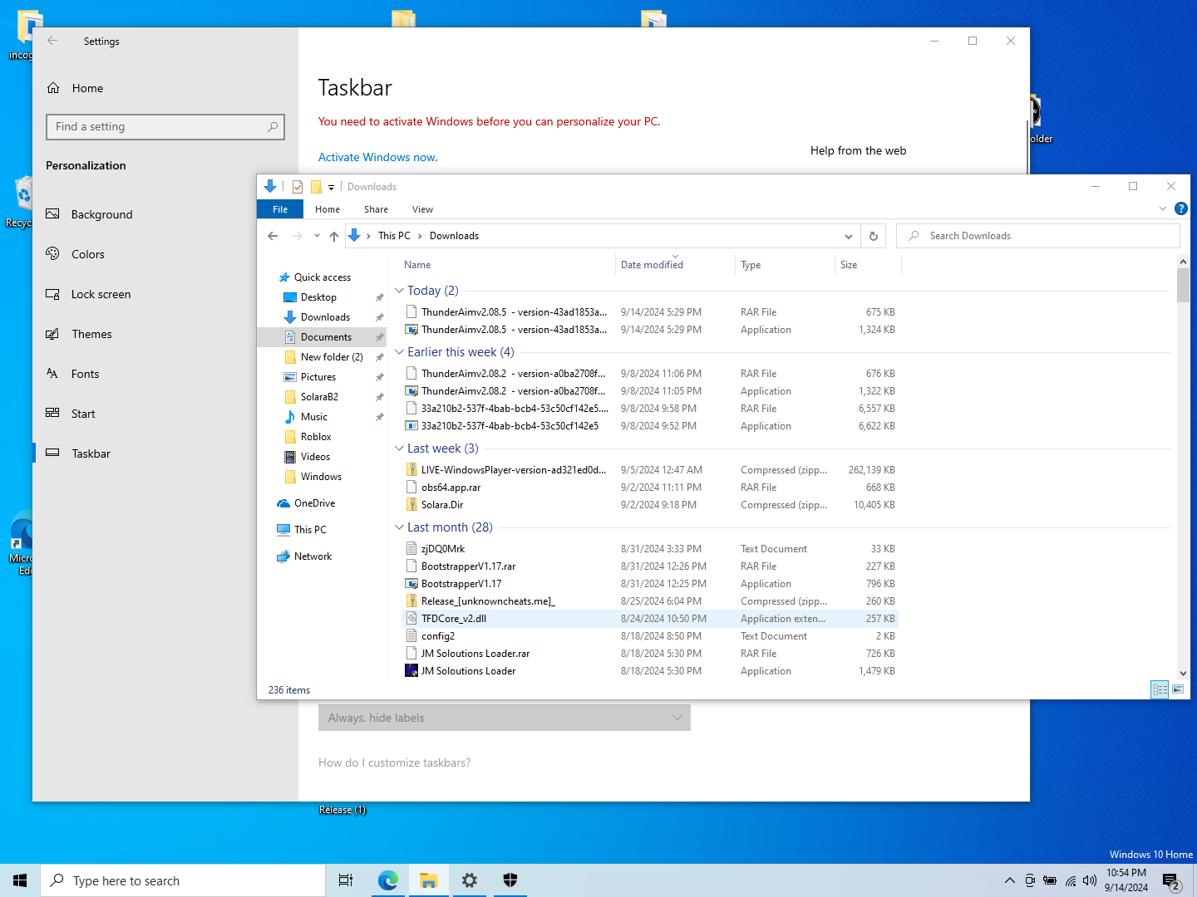Switch to details view in Explorer
Screen dimensions: 1197x897
[1160, 689]
